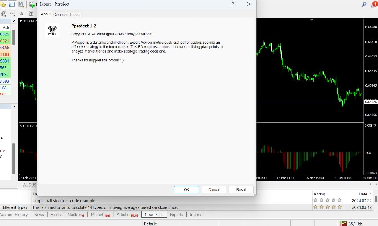
Task: Click the Rating column header
Action: [x=319, y=194]
